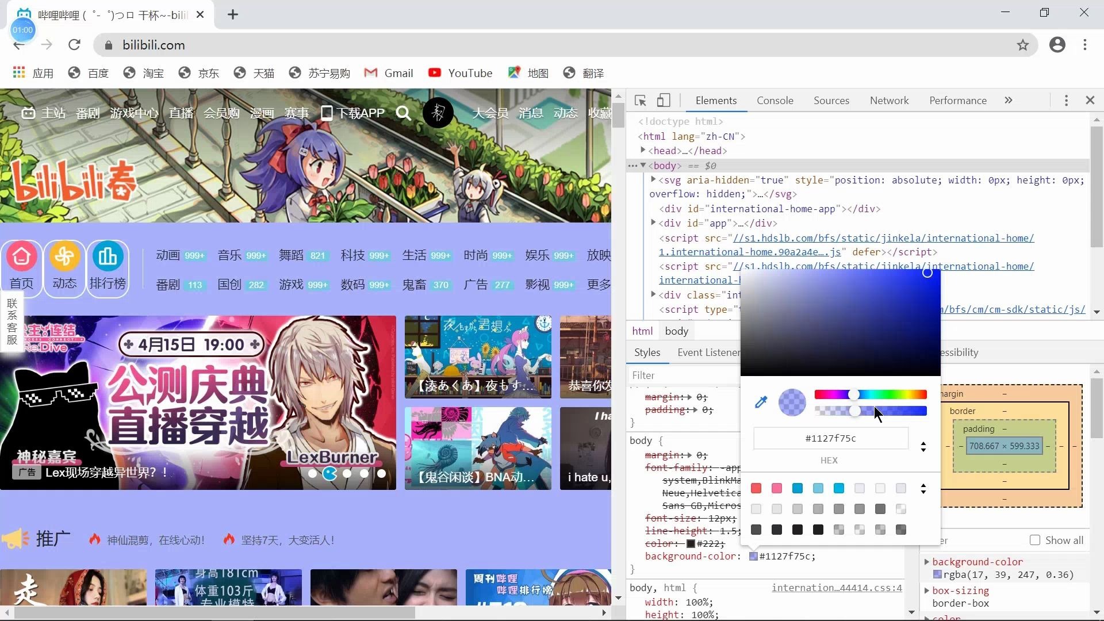
Task: Collapse the body element in DOM tree
Action: 643,166
